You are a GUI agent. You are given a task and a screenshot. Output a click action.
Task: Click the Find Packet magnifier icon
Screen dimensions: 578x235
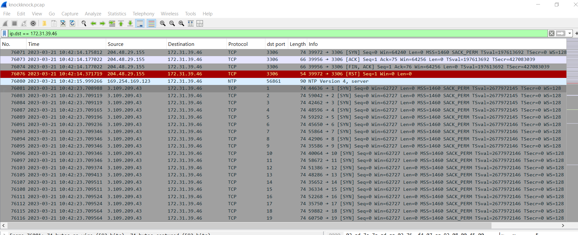[84, 23]
